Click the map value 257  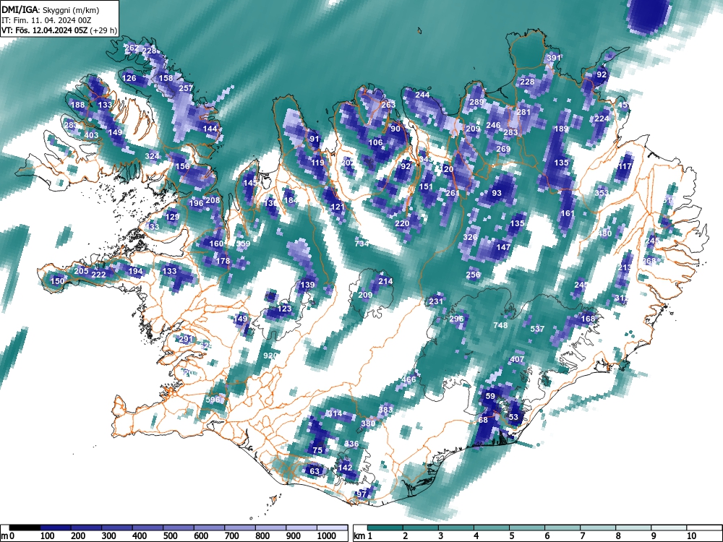point(186,88)
